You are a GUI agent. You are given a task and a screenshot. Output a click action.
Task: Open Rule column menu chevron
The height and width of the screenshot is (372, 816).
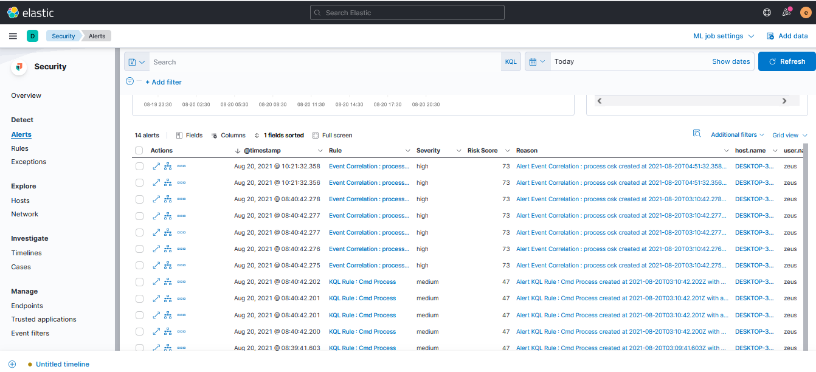[408, 150]
